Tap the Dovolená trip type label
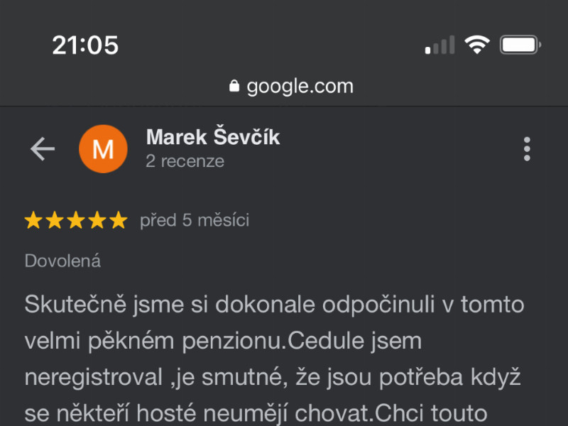The height and width of the screenshot is (426, 568). tap(62, 261)
